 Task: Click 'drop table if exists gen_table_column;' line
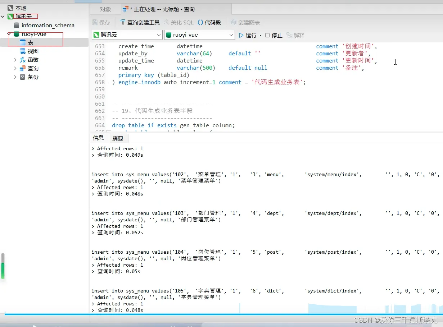173,125
